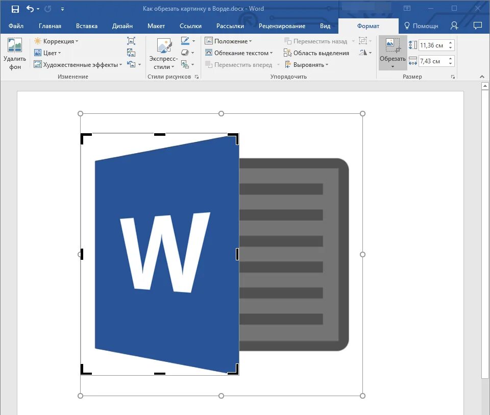The width and height of the screenshot is (490, 415).
Task: Undo the last action with the Undo arrow
Action: pos(30,9)
